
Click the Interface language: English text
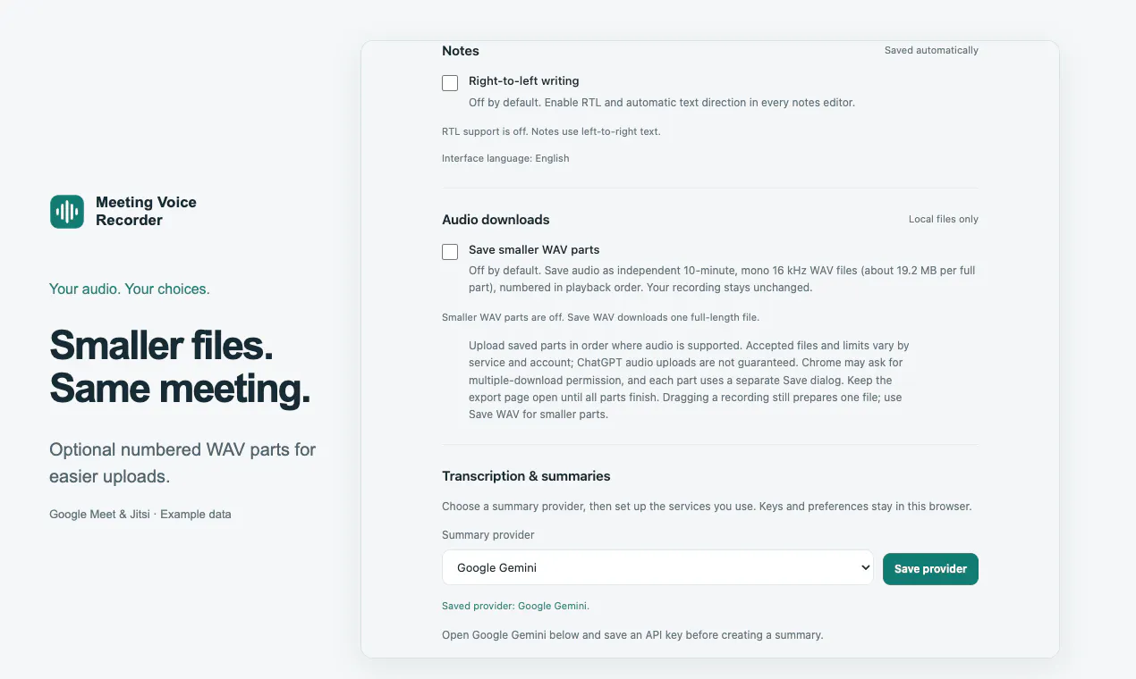(505, 158)
